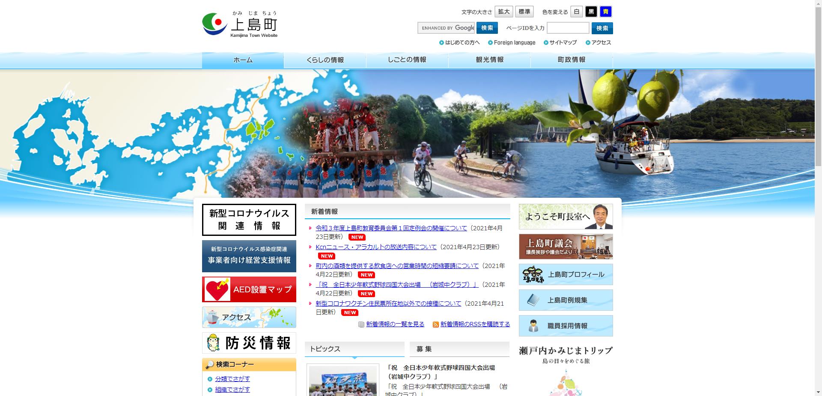Select the 青 color option
This screenshot has height=396, width=822.
click(x=605, y=12)
